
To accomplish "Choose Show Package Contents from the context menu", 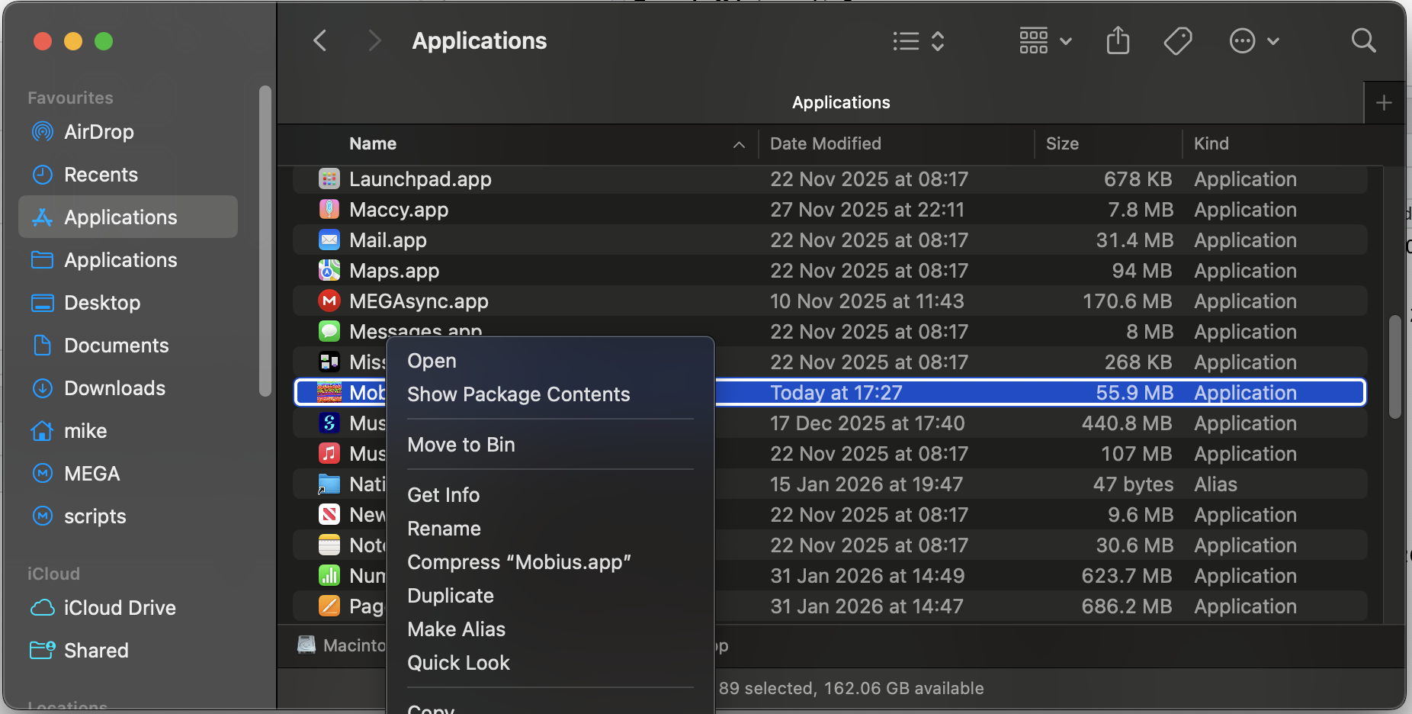I will tap(518, 394).
